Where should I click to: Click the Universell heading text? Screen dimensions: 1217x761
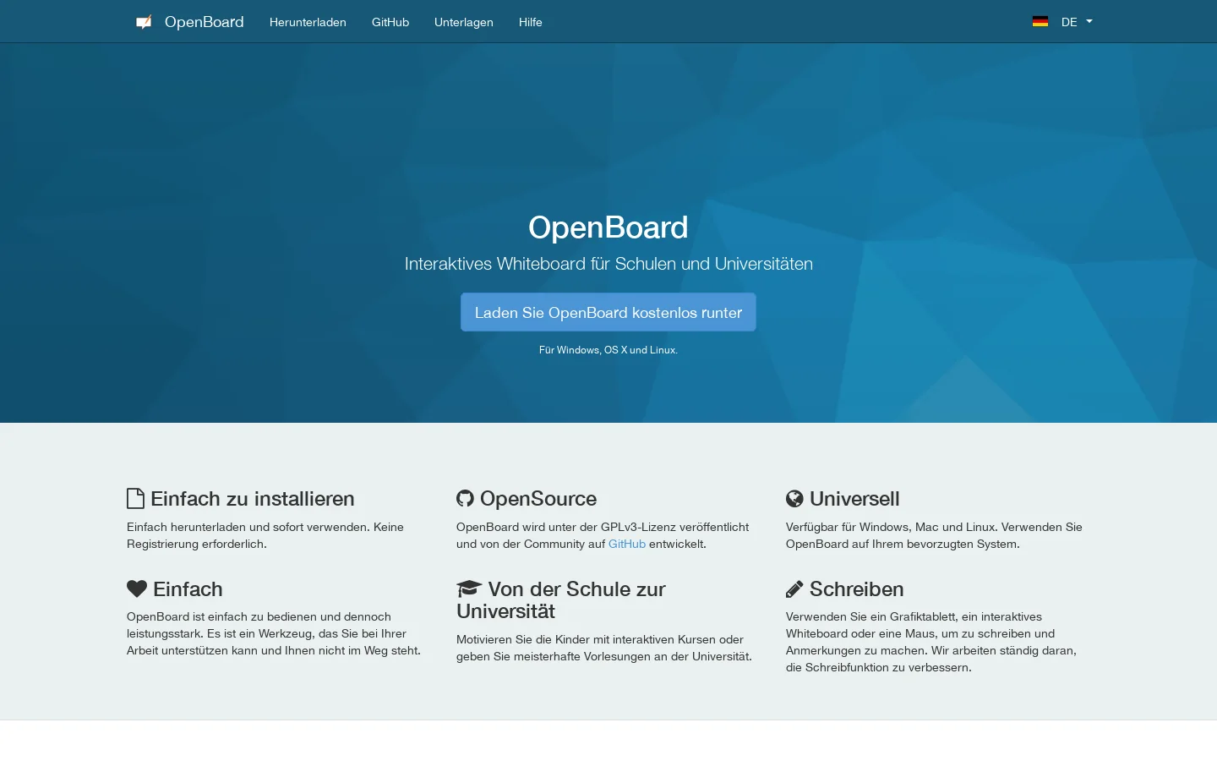(x=854, y=499)
